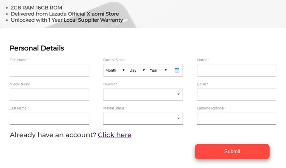Select the Landline (optional) field

point(237,118)
